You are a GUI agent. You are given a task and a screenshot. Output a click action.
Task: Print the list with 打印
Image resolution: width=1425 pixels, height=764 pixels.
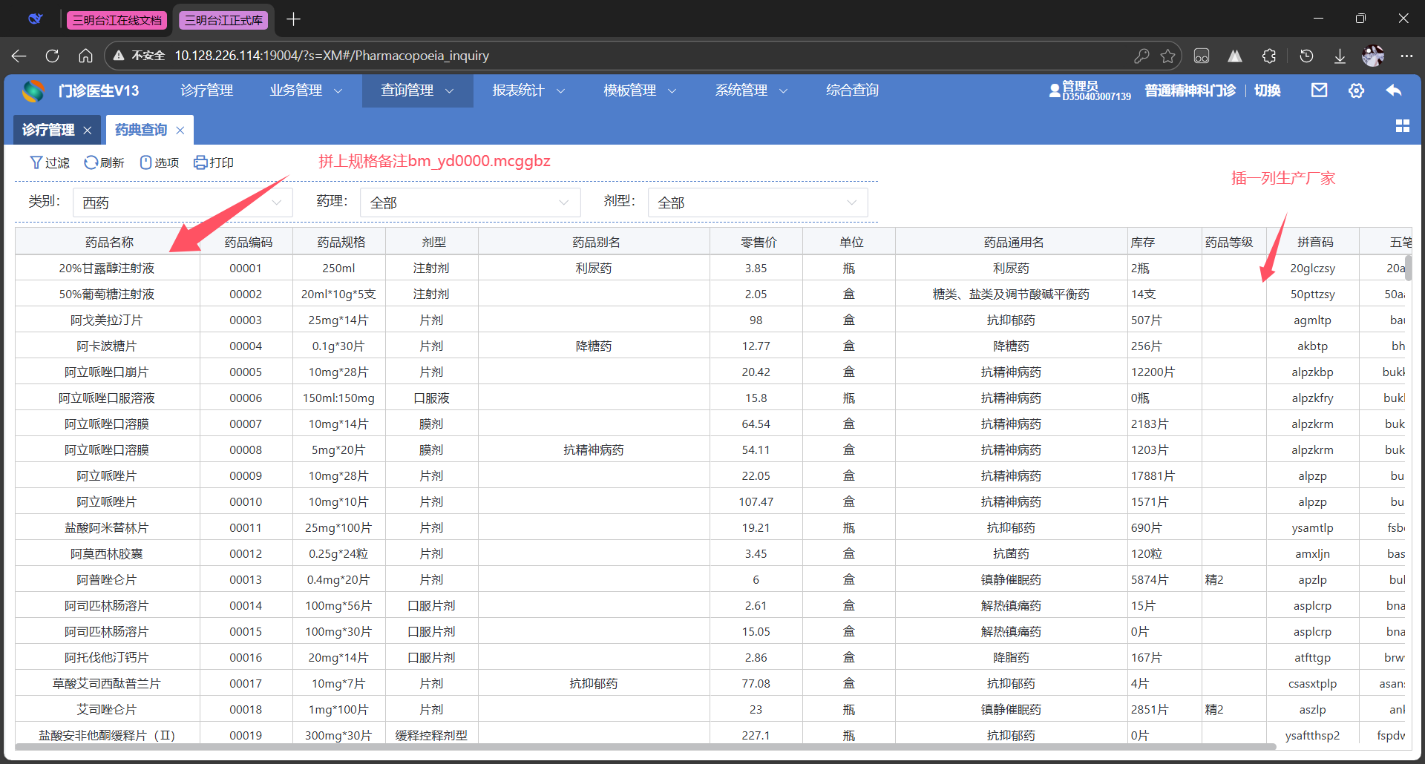214,162
